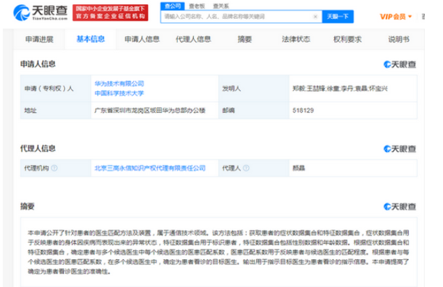Switch to the 法律状态 tab
Image resolution: width=443 pixels, height=287 pixels.
pyautogui.click(x=295, y=39)
